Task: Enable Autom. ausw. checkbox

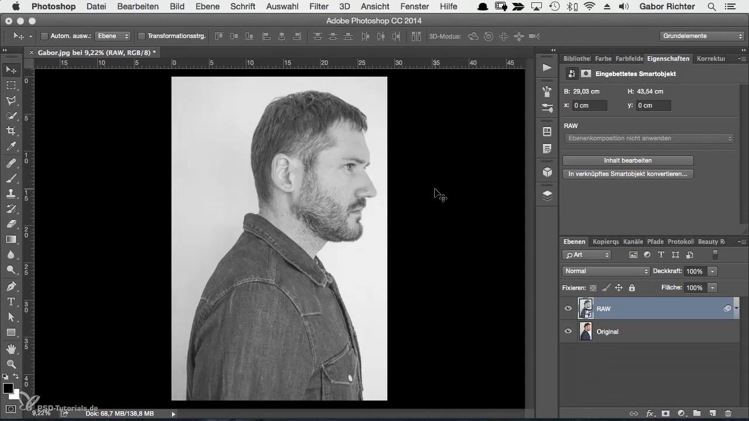Action: tap(44, 36)
